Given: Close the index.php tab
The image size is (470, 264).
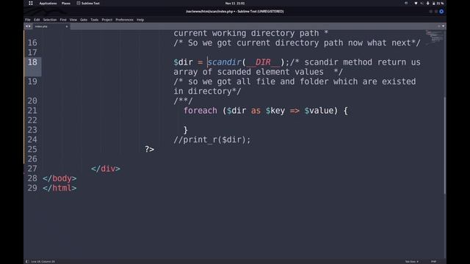Looking at the screenshot, I should 67,26.
